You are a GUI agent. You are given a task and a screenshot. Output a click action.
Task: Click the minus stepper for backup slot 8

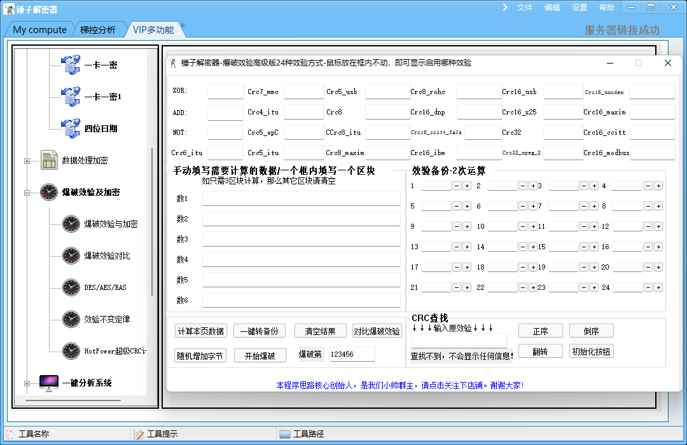point(648,206)
